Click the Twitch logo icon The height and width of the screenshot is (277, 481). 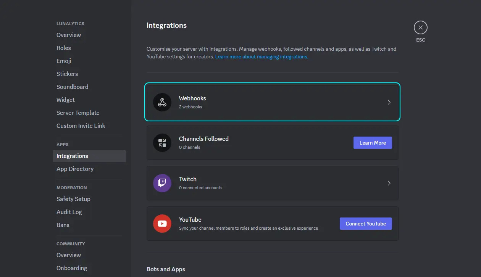click(x=162, y=183)
